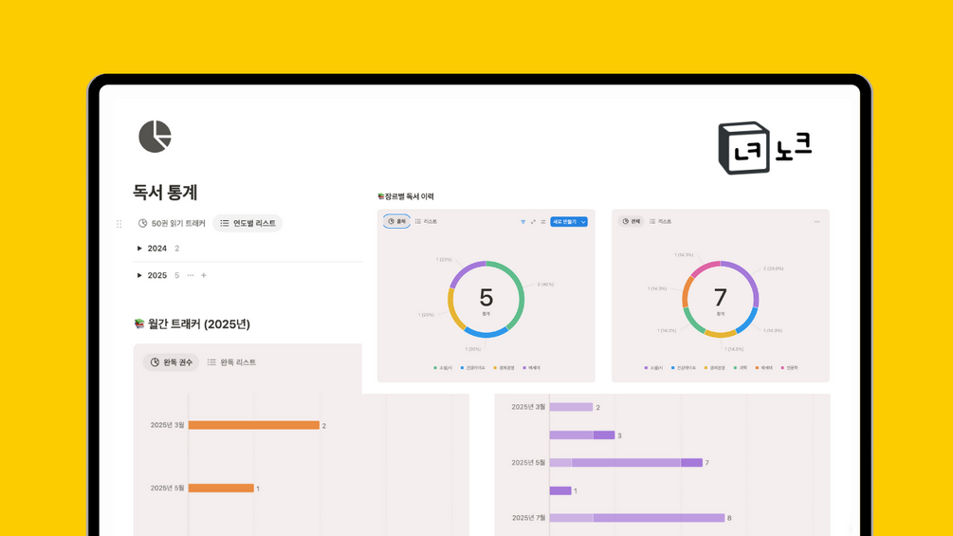Click the yellow segment of the 5-total donut
Screen dimensions: 953x536
[x=453, y=308]
